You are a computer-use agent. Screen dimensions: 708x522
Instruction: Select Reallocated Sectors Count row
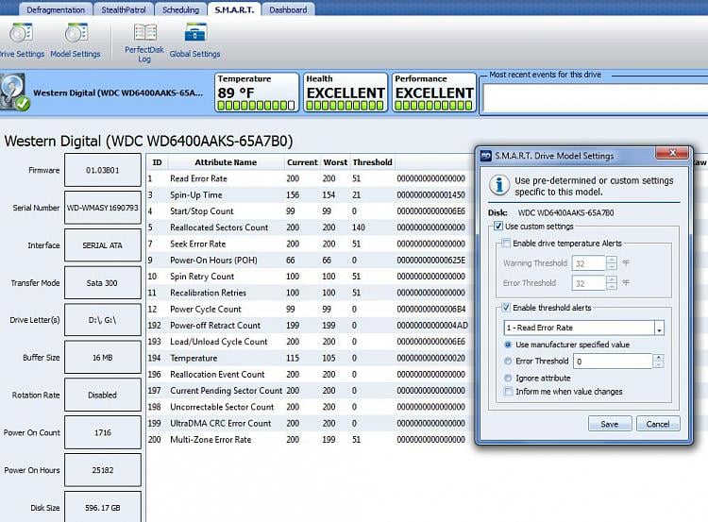tap(310, 227)
